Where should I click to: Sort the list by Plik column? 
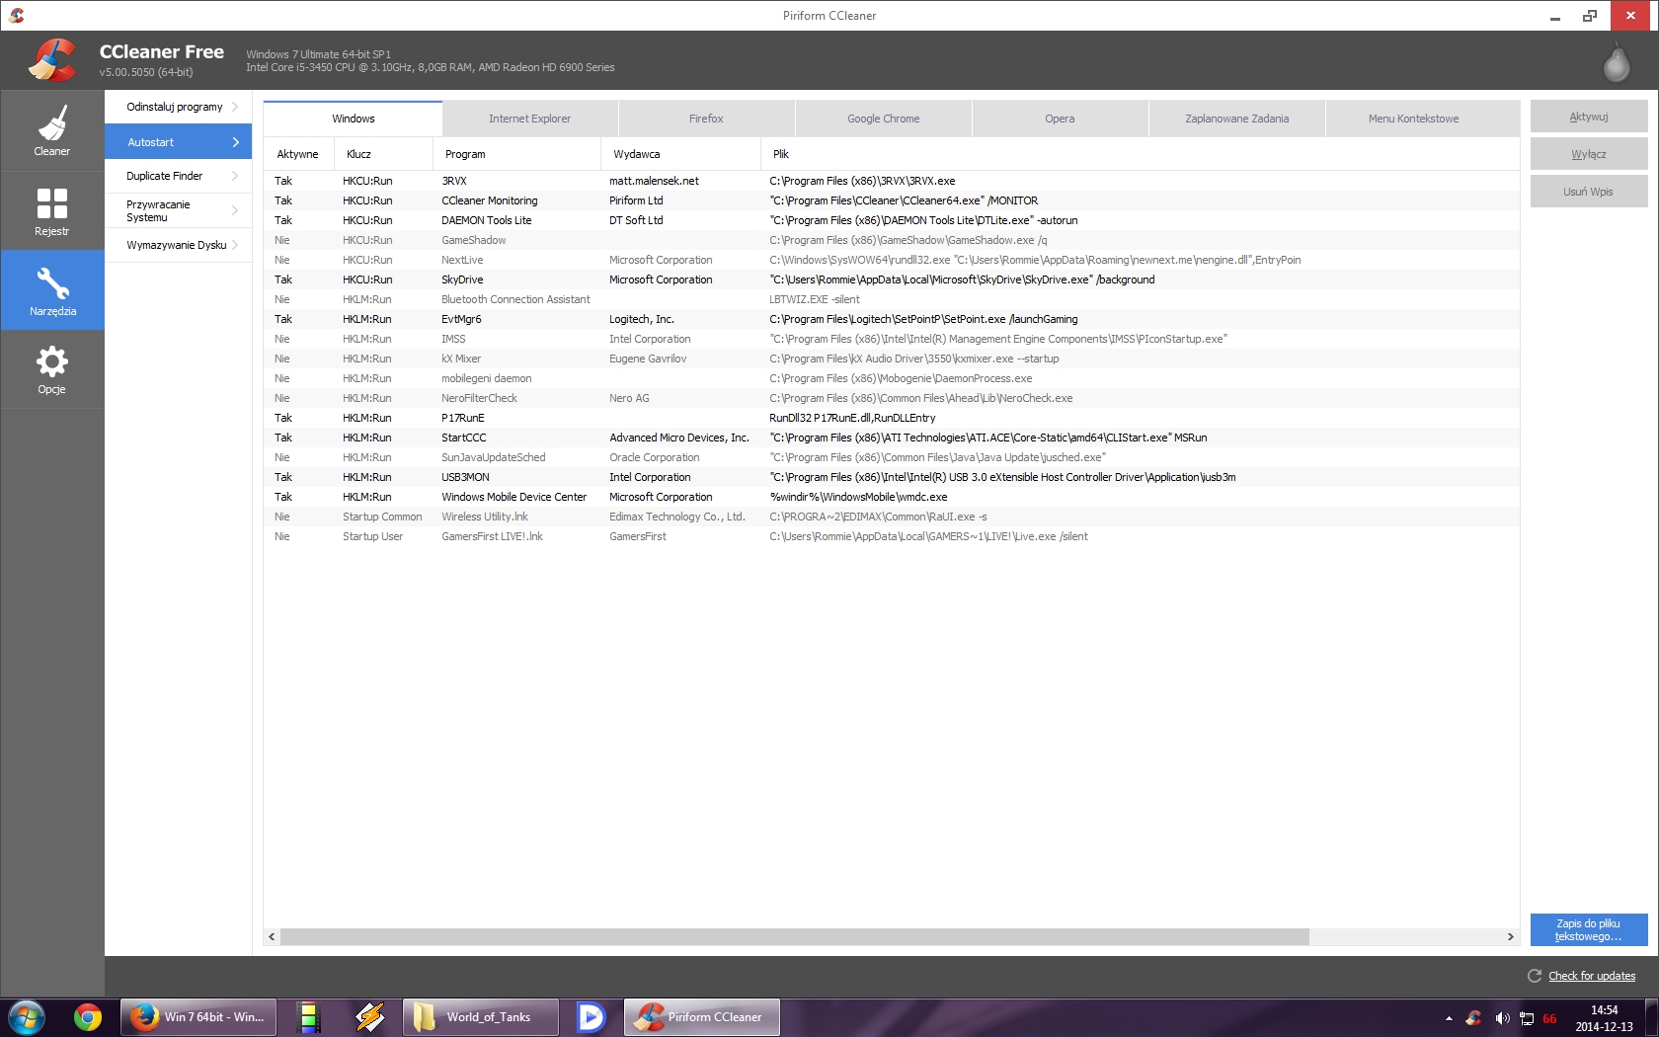[1140, 154]
